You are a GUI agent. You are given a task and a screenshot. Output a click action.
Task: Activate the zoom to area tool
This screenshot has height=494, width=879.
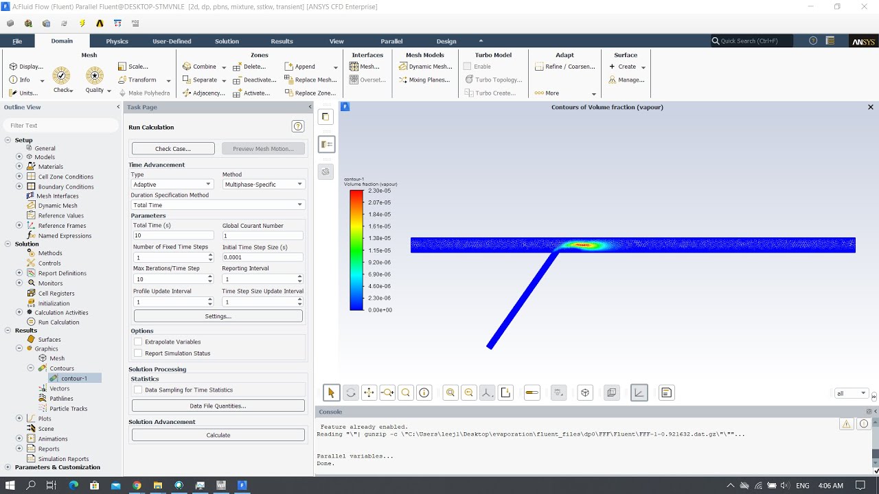pyautogui.click(x=406, y=392)
